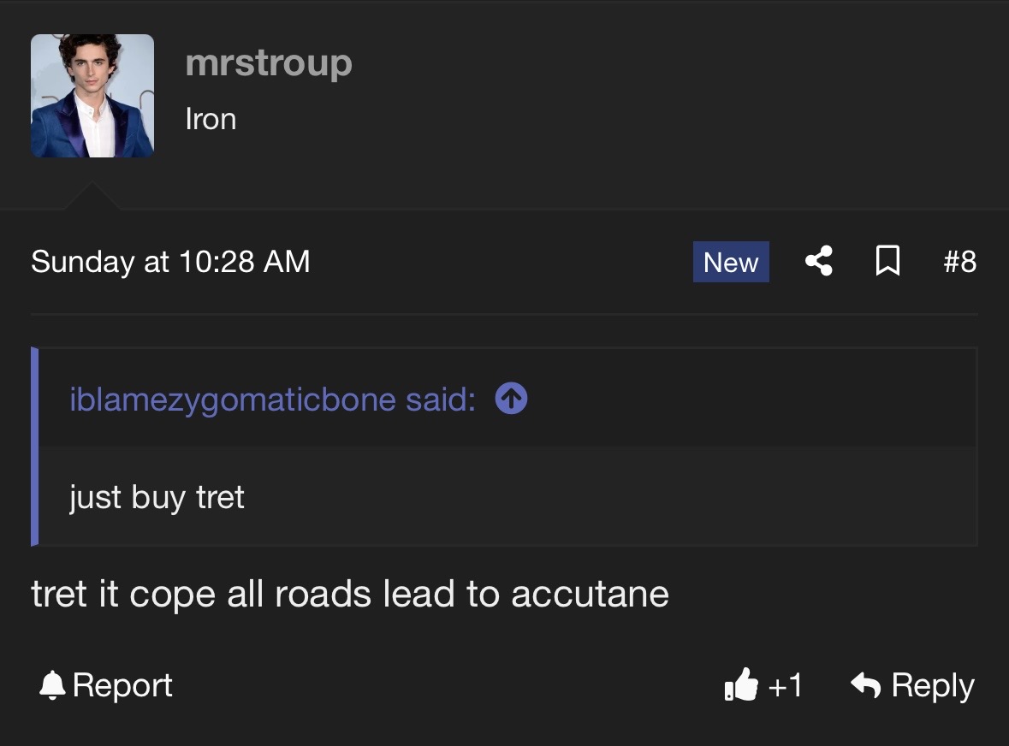Screen dimensions: 1009x746
Task: Click the +1 reaction text
Action: point(785,685)
